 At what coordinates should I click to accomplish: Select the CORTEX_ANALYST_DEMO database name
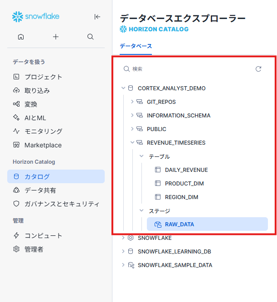click(171, 88)
